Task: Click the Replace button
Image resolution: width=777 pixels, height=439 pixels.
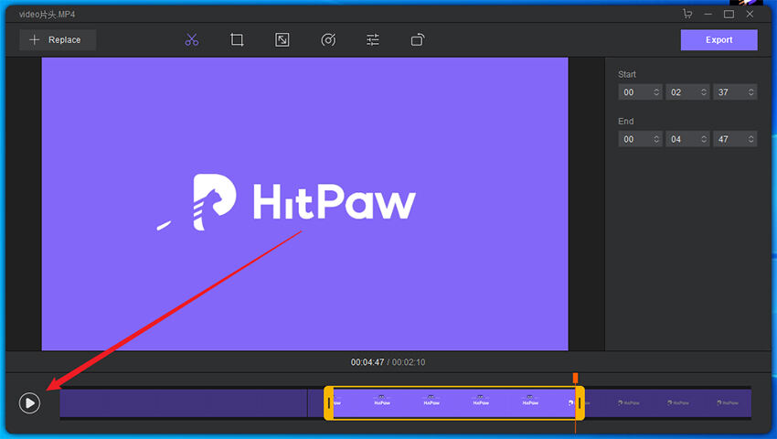Action: point(58,39)
